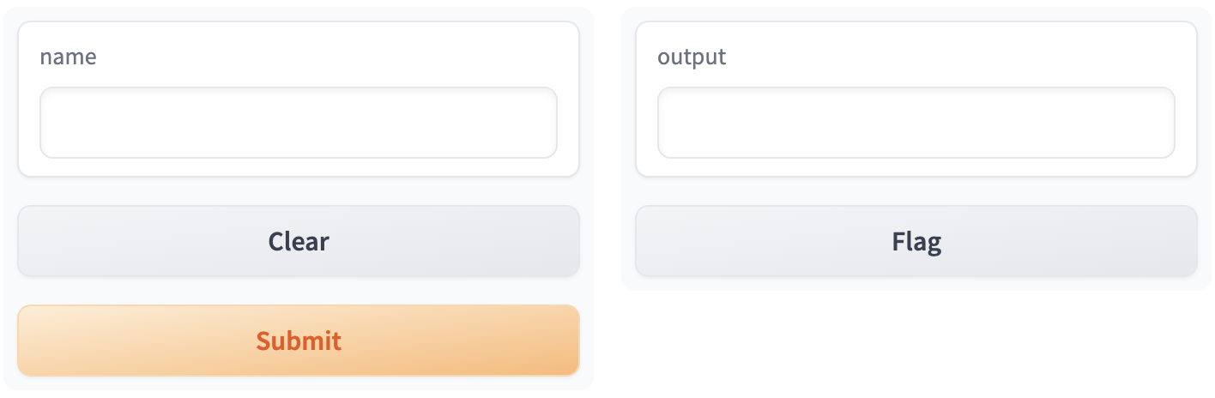Focus the empty name textbox
1215x398 pixels.
point(298,123)
